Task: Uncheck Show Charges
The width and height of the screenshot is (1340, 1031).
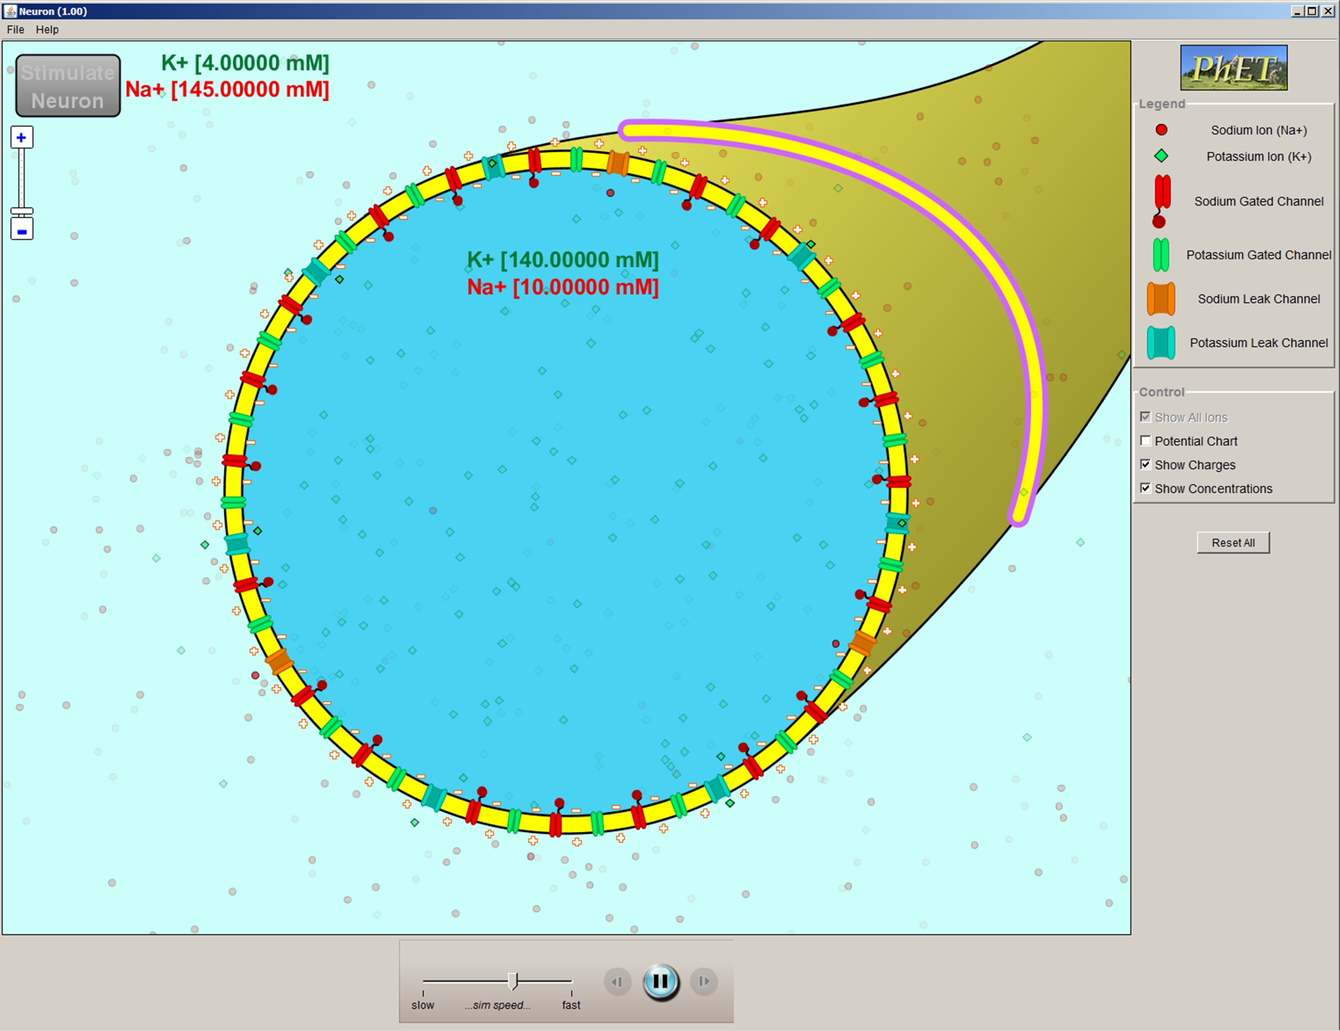Action: pyautogui.click(x=1145, y=464)
